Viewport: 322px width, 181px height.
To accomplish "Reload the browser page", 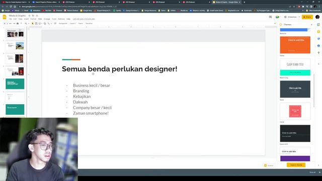I will pyautogui.click(x=11, y=7).
